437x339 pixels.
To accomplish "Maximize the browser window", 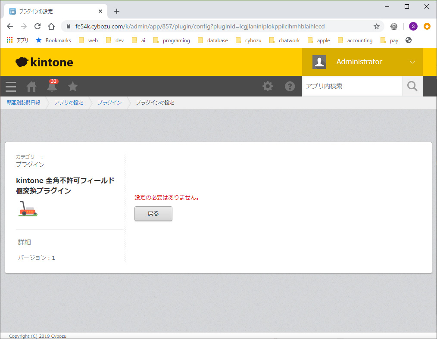I will click(407, 6).
